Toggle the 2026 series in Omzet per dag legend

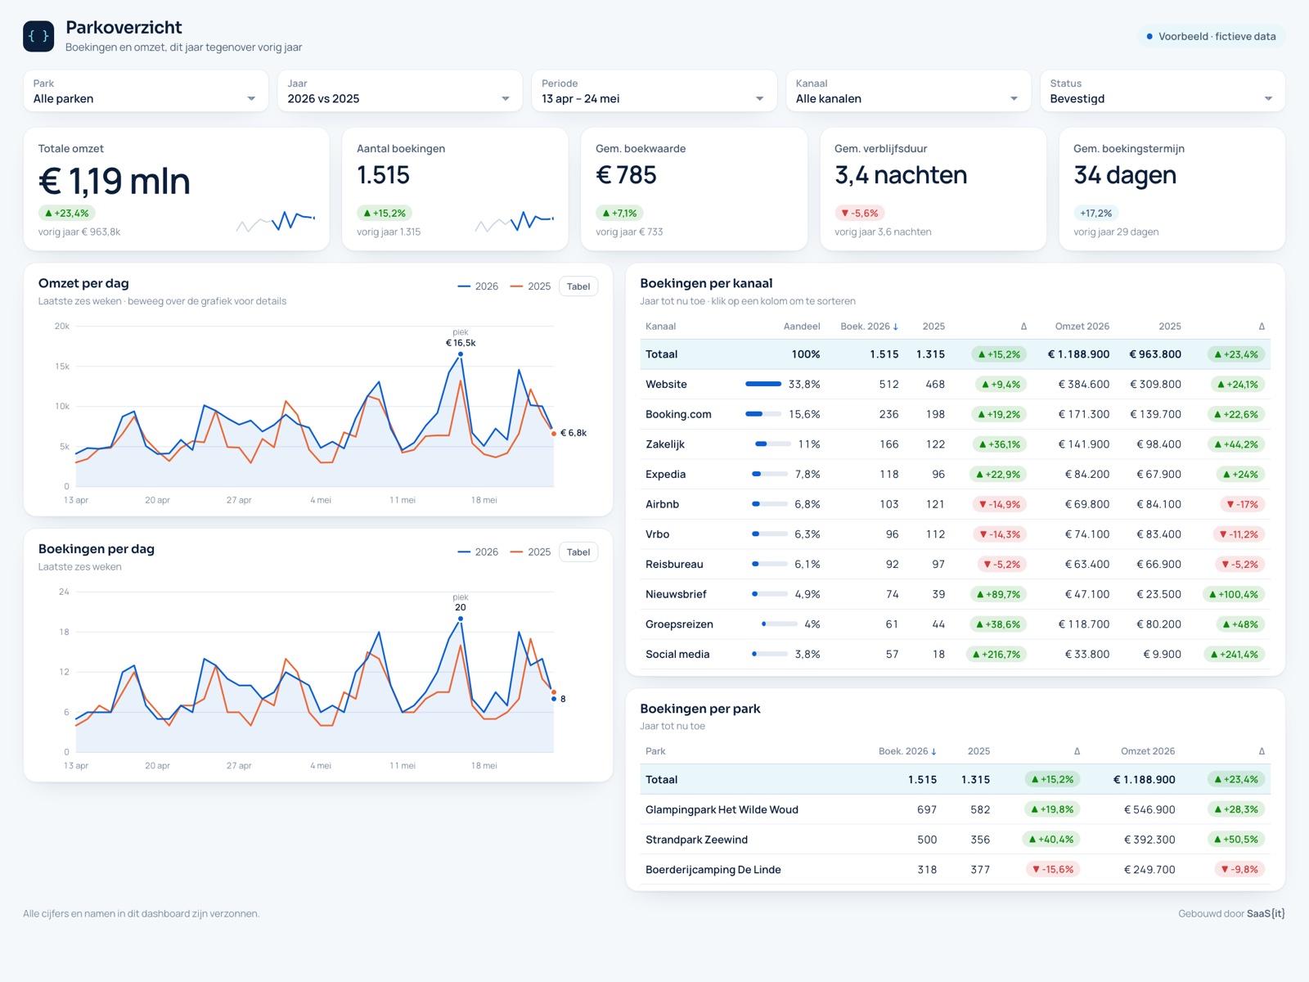[x=478, y=286]
